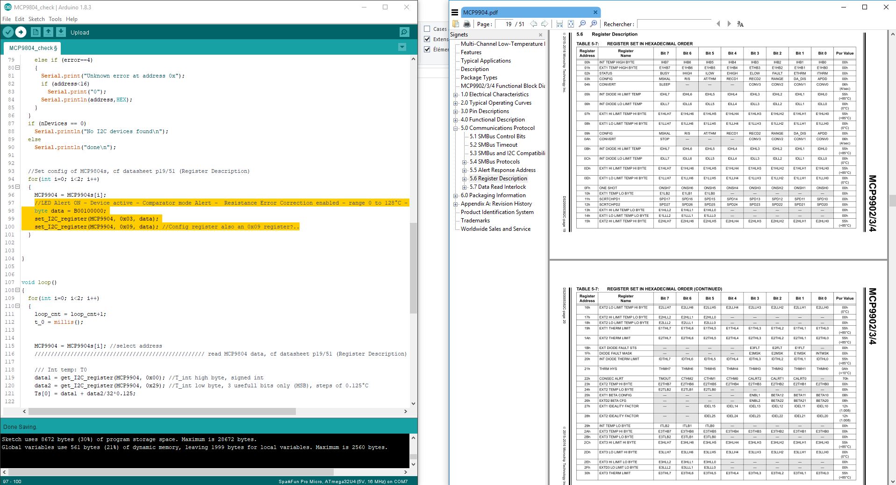Image resolution: width=896 pixels, height=485 pixels.
Task: Expand 2.0 Typical Operating Curves bookmark
Action: tap(456, 103)
